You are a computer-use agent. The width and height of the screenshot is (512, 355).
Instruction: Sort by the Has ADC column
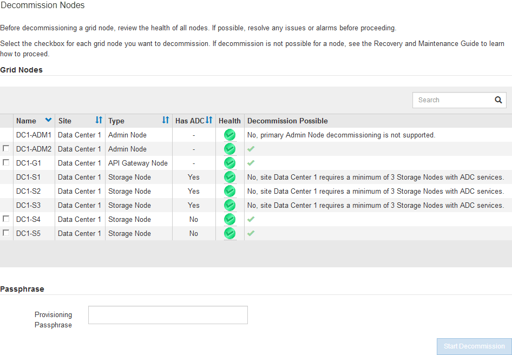tap(209, 120)
